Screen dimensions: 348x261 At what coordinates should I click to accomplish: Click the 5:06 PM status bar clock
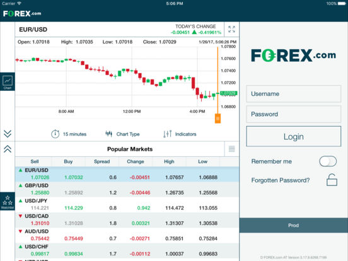pyautogui.click(x=175, y=4)
